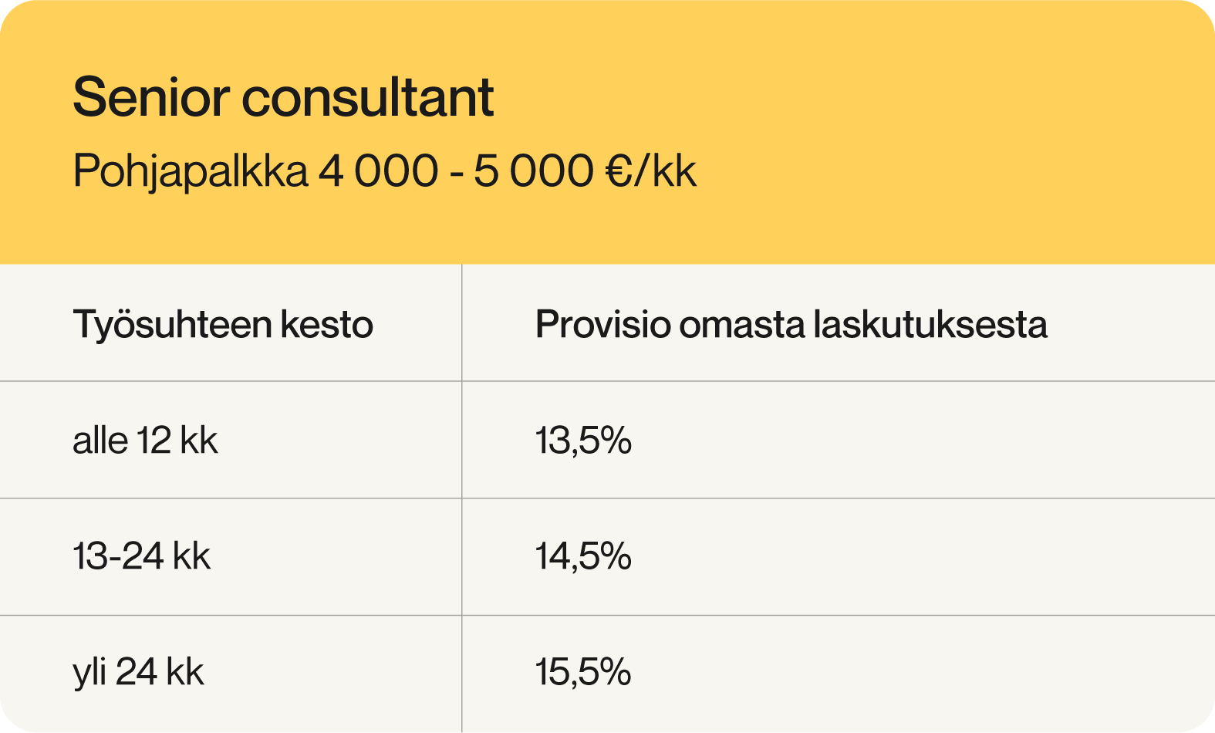1215x733 pixels.
Task: Click the "5 000" maximum salary figure
Action: click(533, 171)
